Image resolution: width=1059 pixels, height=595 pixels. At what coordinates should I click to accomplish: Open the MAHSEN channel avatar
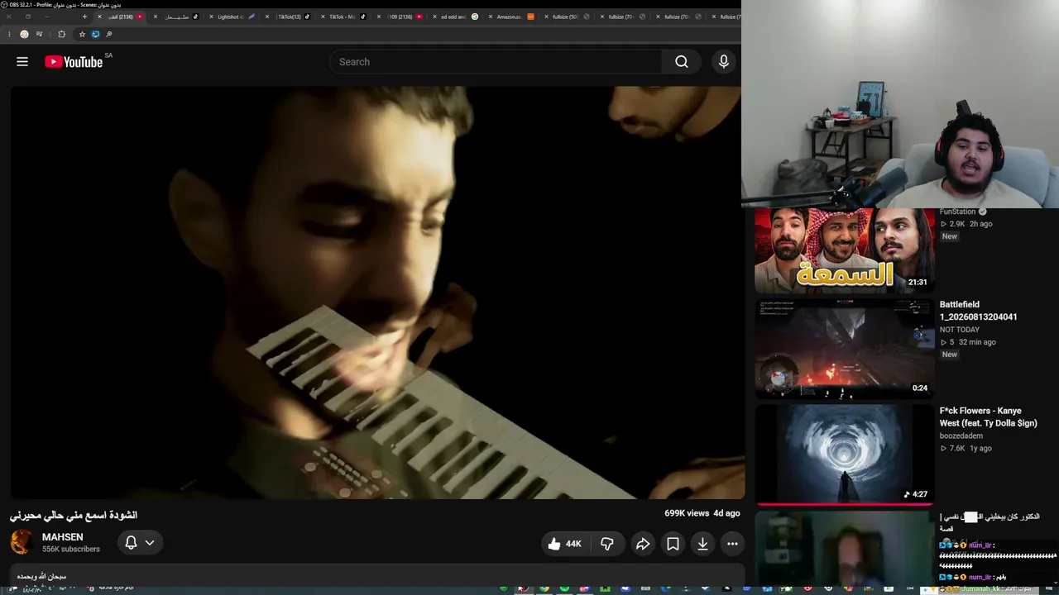[x=22, y=542]
